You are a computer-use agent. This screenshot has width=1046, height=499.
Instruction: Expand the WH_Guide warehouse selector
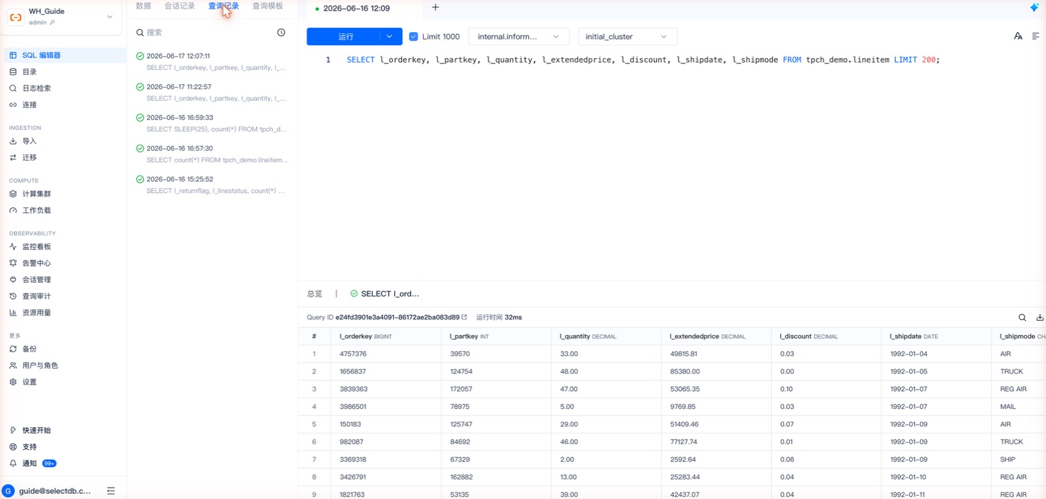click(110, 17)
